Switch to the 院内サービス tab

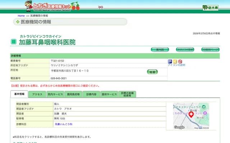pos(55,94)
